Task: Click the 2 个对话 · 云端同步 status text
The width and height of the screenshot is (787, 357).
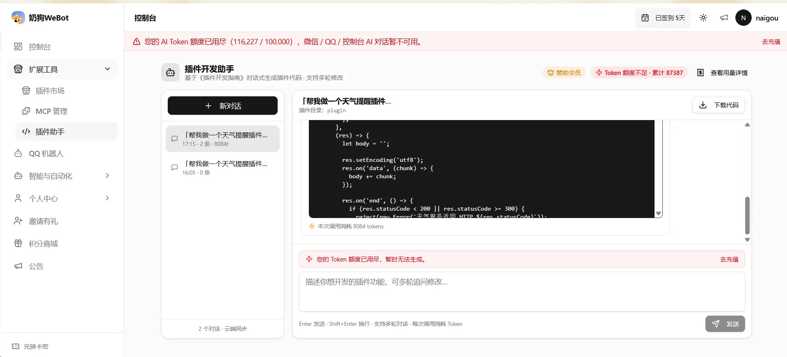Action: click(223, 329)
